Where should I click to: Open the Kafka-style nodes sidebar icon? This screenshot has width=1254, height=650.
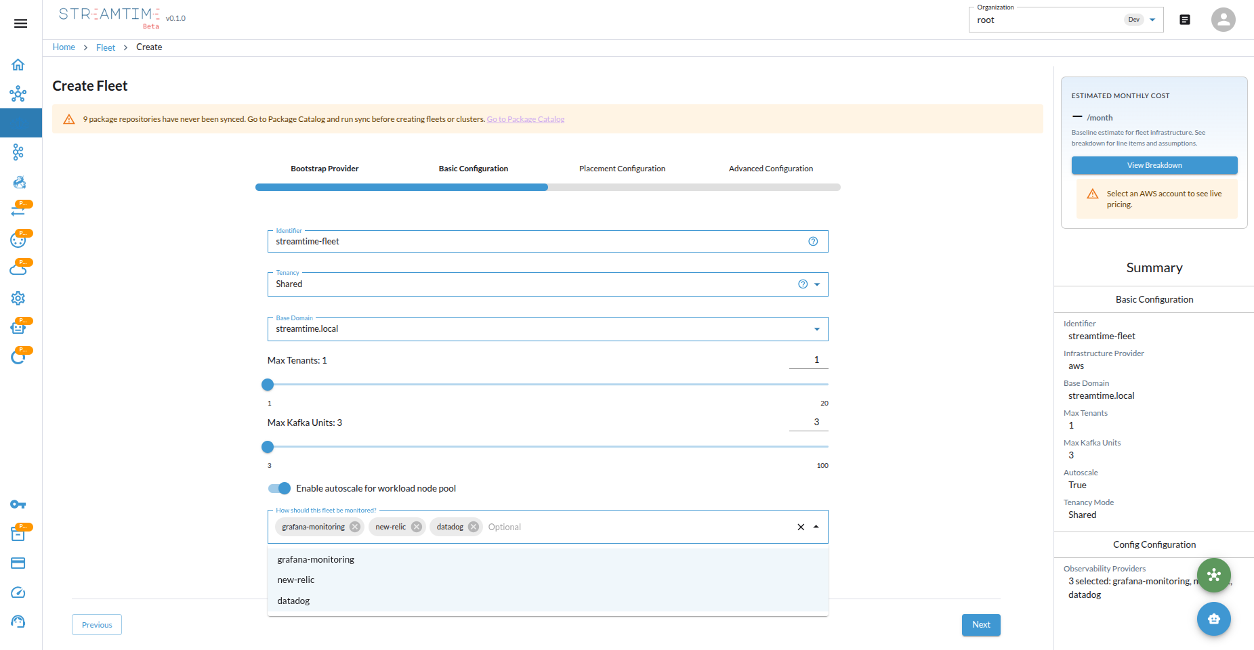18,152
